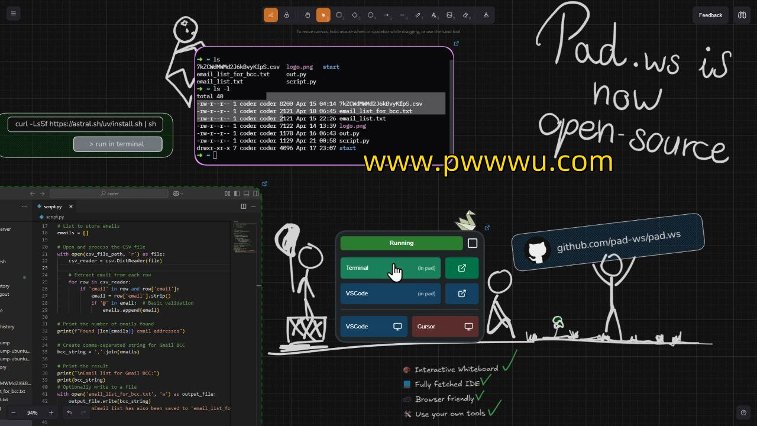Select the Pencil draw tool
Viewport: 757px width, 426px height.
pyautogui.click(x=419, y=15)
